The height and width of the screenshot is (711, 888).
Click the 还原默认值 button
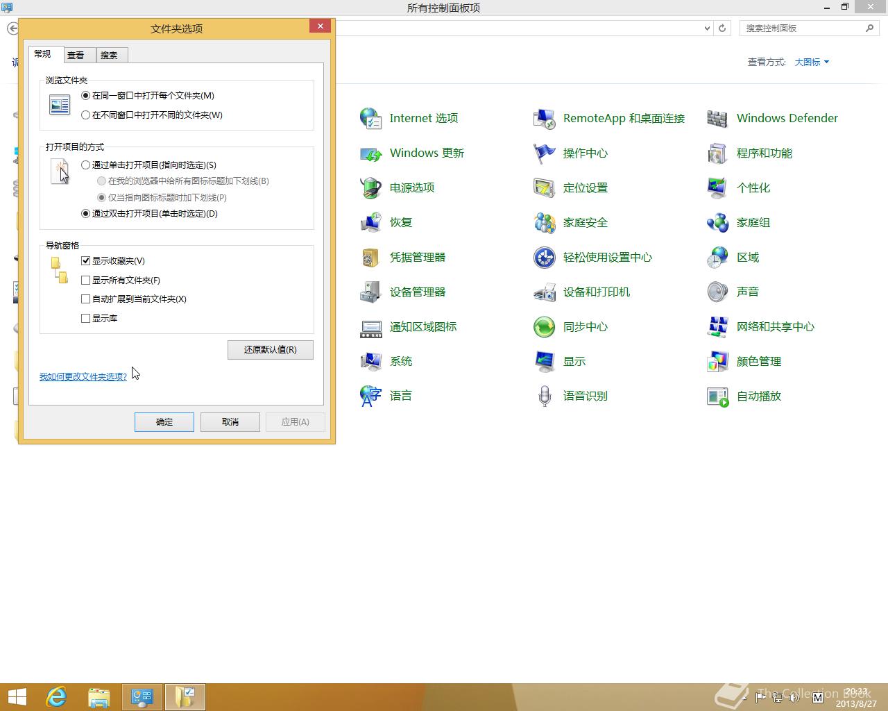coord(271,350)
